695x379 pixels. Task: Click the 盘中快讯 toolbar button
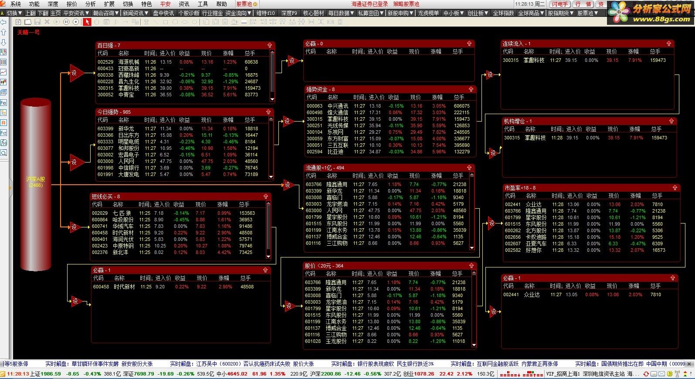pyautogui.click(x=163, y=13)
